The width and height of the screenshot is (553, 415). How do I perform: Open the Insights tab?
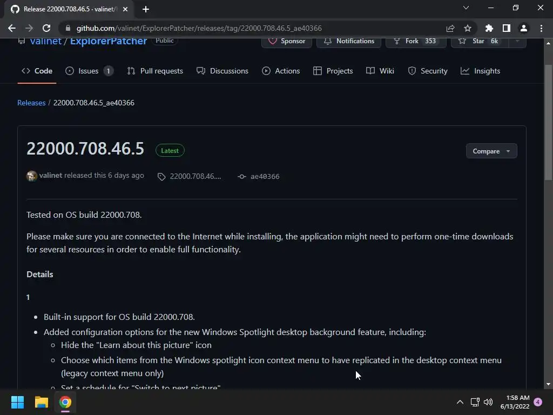480,71
